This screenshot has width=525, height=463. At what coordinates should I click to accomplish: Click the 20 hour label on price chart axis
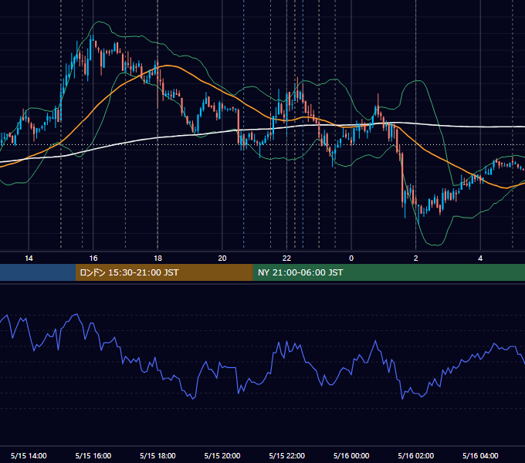coord(222,259)
